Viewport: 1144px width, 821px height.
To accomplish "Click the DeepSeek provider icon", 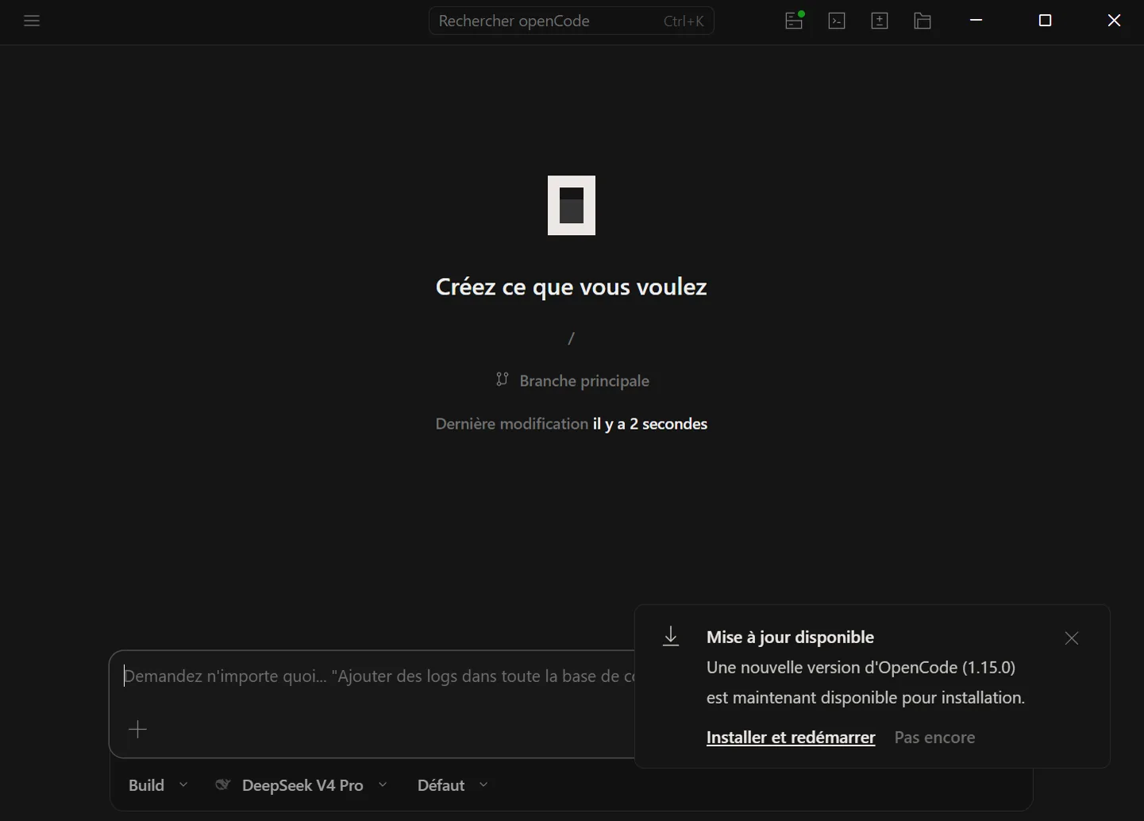I will click(x=223, y=784).
